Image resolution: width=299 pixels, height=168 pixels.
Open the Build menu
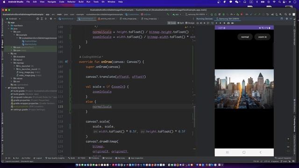pyautogui.click(x=81, y=2)
